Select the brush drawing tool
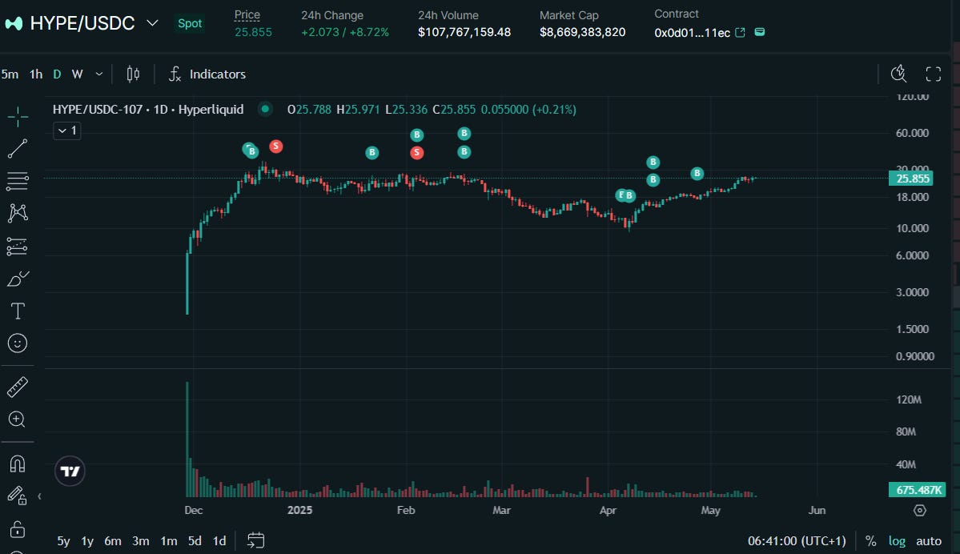960x554 pixels. [x=18, y=279]
